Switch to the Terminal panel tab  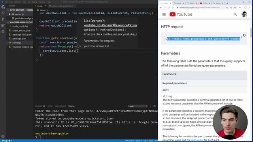pos(71,106)
